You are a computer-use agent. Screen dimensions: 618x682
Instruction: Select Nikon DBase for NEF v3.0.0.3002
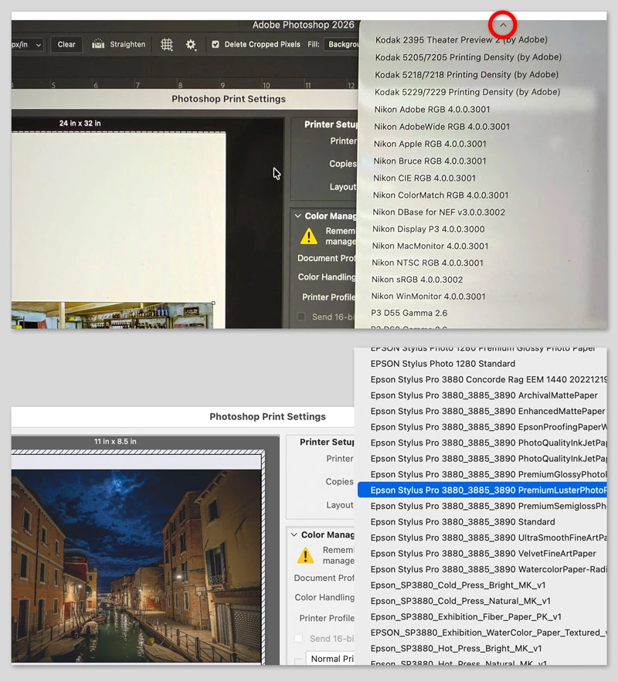click(x=438, y=212)
